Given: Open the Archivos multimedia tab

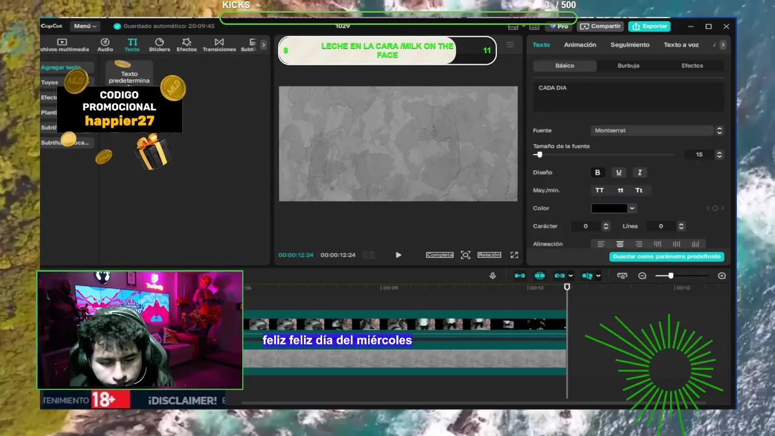Looking at the screenshot, I should pos(64,45).
